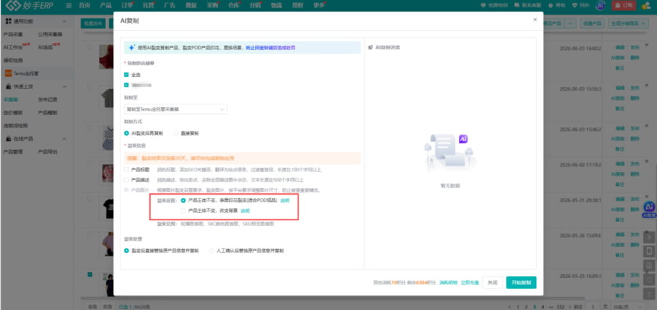This screenshot has height=310, width=657.
Task: Open the 产品 top menu
Action: (106, 5)
